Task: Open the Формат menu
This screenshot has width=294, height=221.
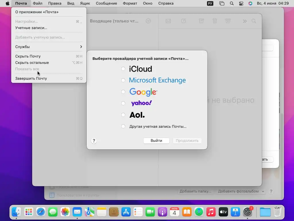Action: pyautogui.click(x=130, y=3)
